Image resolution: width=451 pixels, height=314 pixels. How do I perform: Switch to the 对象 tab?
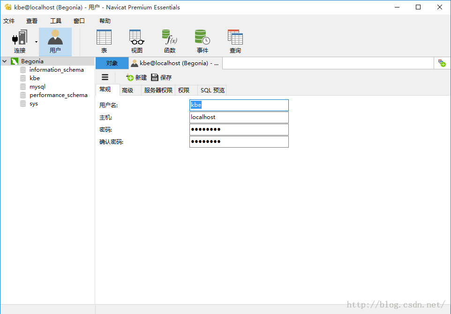tap(112, 63)
